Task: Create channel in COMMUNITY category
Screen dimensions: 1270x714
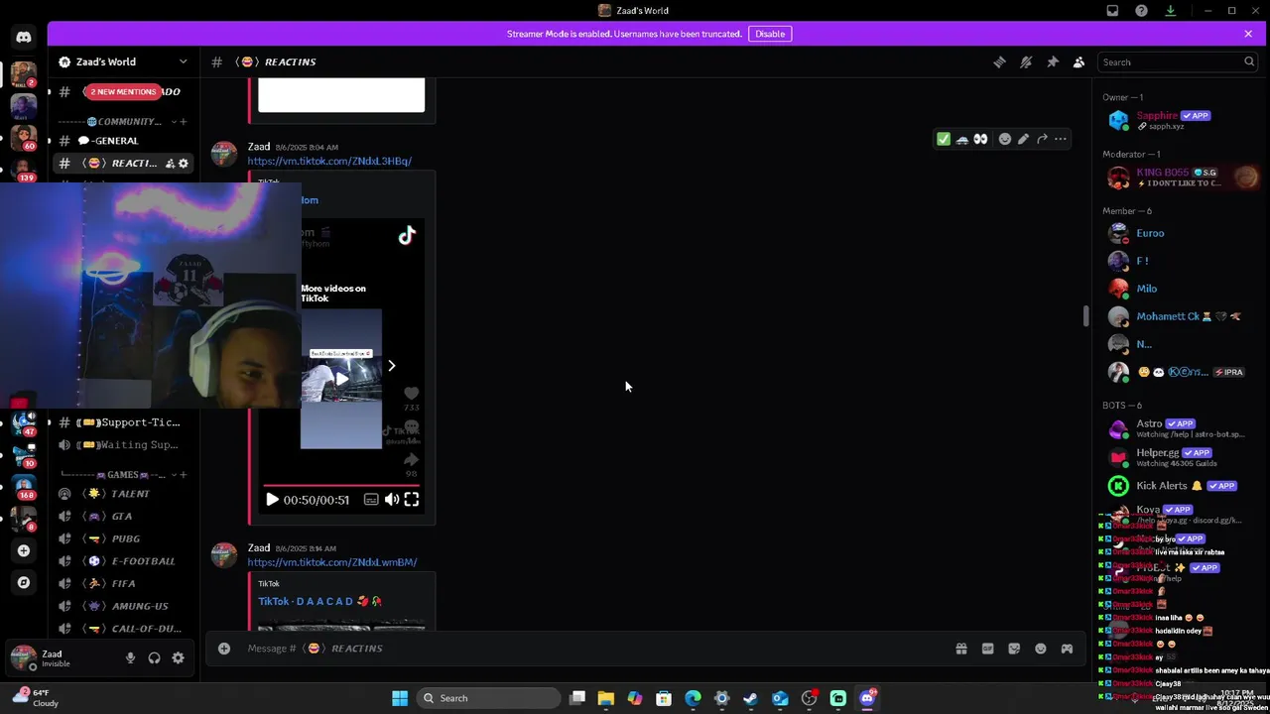Action: pyautogui.click(x=184, y=121)
